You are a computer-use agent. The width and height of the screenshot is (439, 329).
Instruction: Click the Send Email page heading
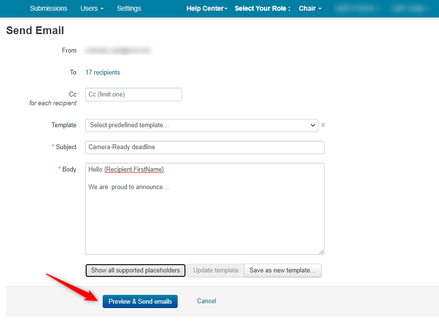pyautogui.click(x=35, y=30)
